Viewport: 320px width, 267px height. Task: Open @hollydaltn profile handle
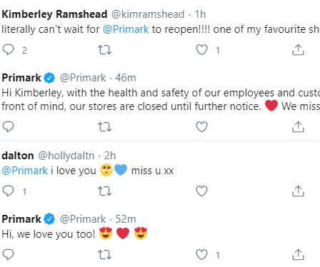point(66,156)
